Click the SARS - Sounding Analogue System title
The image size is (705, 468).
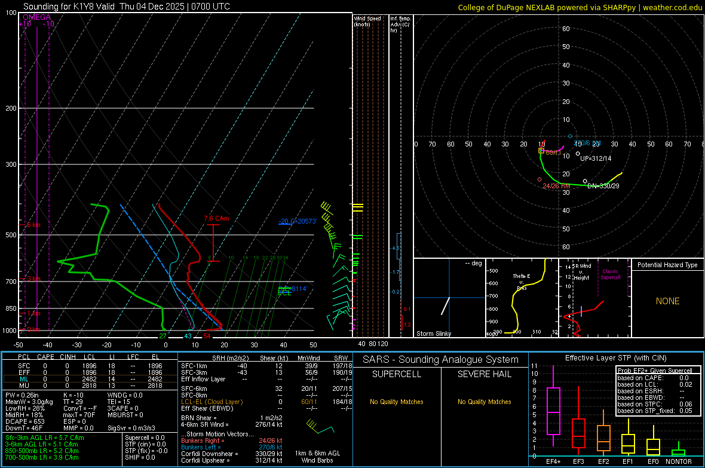pos(441,360)
